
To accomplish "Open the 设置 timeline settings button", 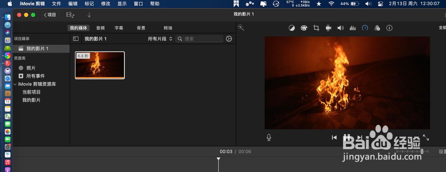I will [x=442, y=152].
